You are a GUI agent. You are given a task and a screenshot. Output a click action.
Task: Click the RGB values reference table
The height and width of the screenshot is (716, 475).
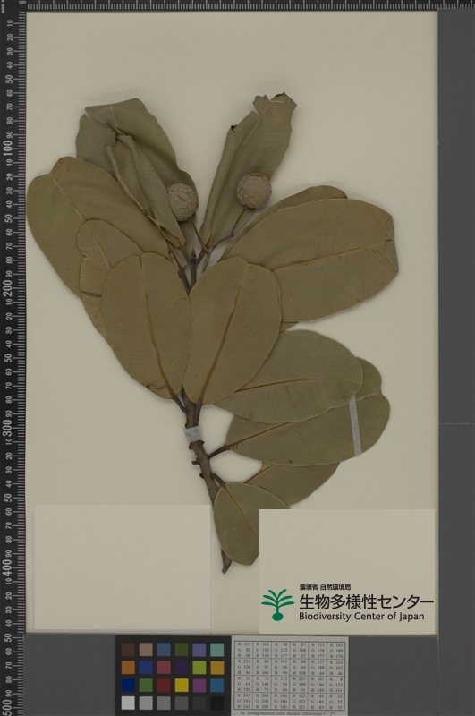click(x=290, y=675)
